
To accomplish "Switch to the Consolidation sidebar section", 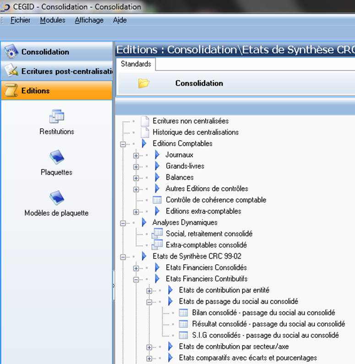I will tap(57, 51).
